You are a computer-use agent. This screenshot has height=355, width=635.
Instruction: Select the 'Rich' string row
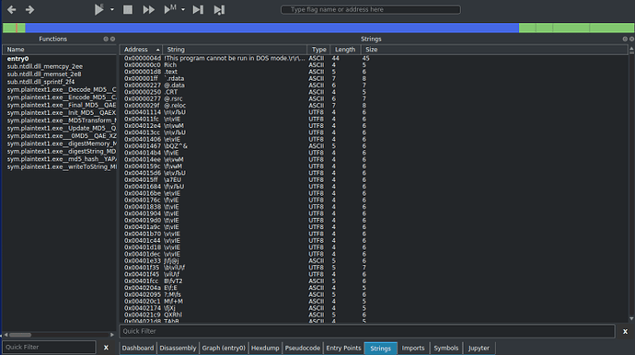coord(374,64)
